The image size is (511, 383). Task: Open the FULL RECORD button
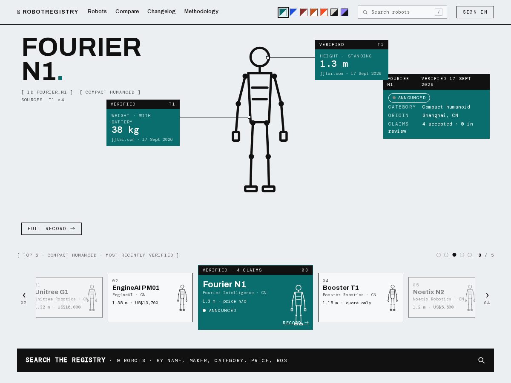(x=52, y=229)
